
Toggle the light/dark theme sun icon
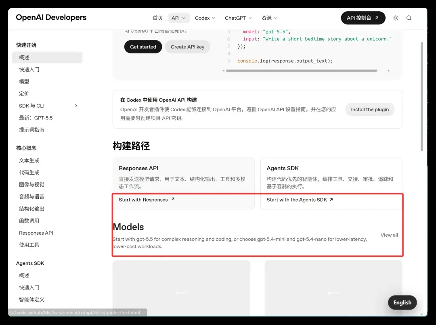click(x=396, y=18)
